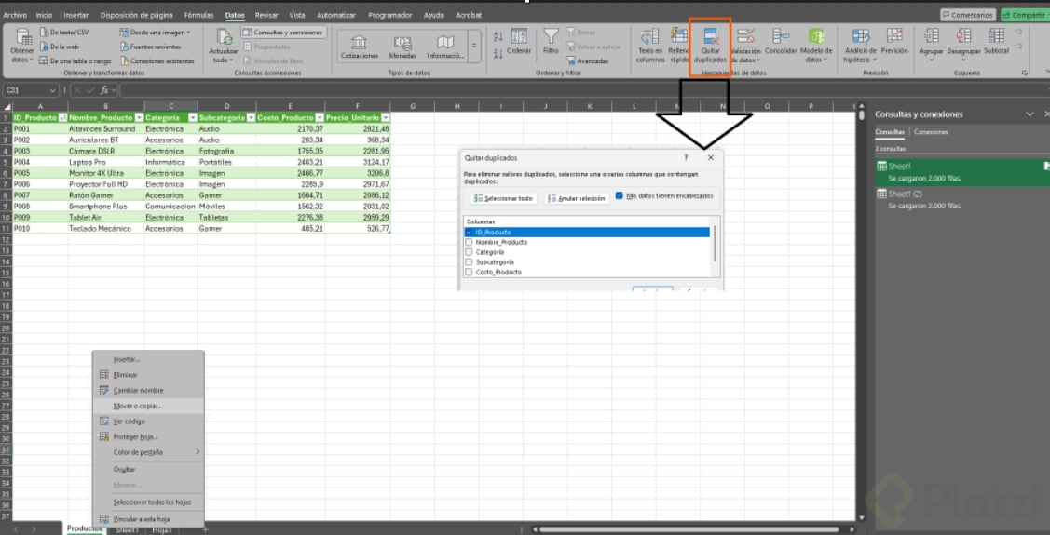This screenshot has width=1050, height=535.
Task: Click the Anular selección button
Action: click(x=577, y=198)
